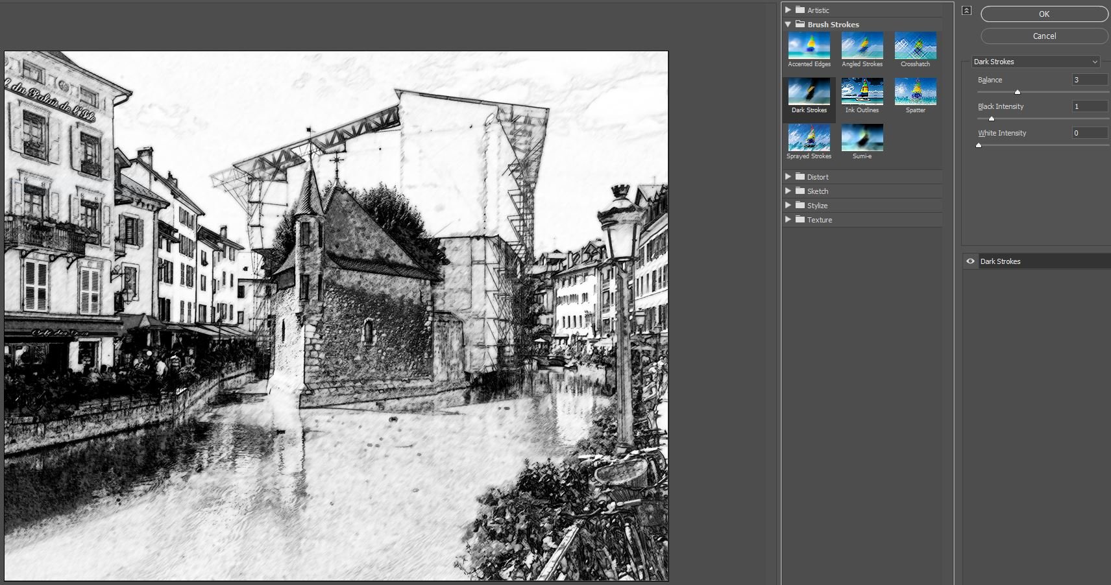Screen dimensions: 1111x585
Task: Apply the Spatter filter
Action: point(915,92)
